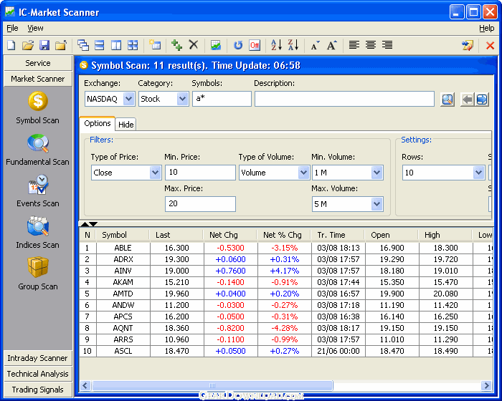
Task: Sort ascending with the A-Z icon
Action: tap(277, 45)
